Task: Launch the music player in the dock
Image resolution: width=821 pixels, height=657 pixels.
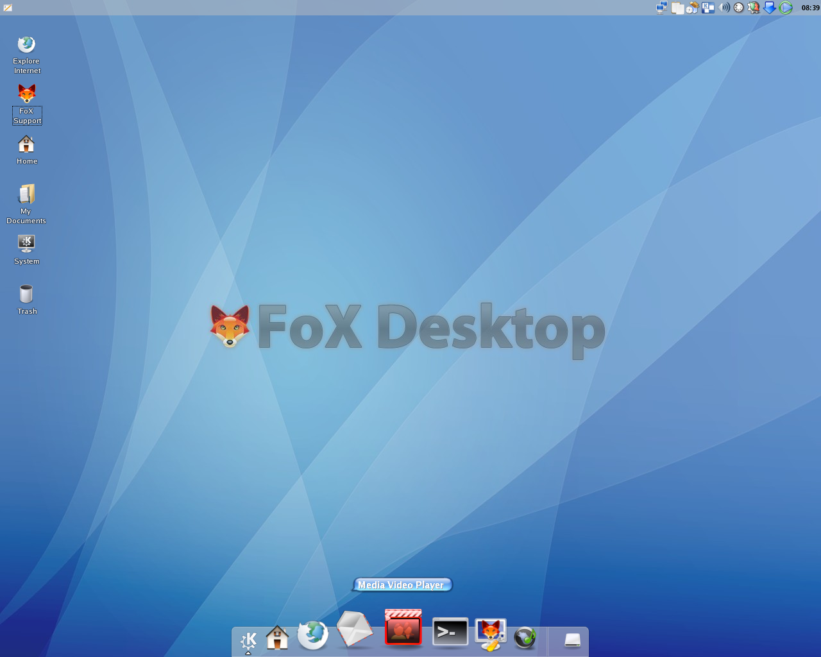Action: click(525, 638)
